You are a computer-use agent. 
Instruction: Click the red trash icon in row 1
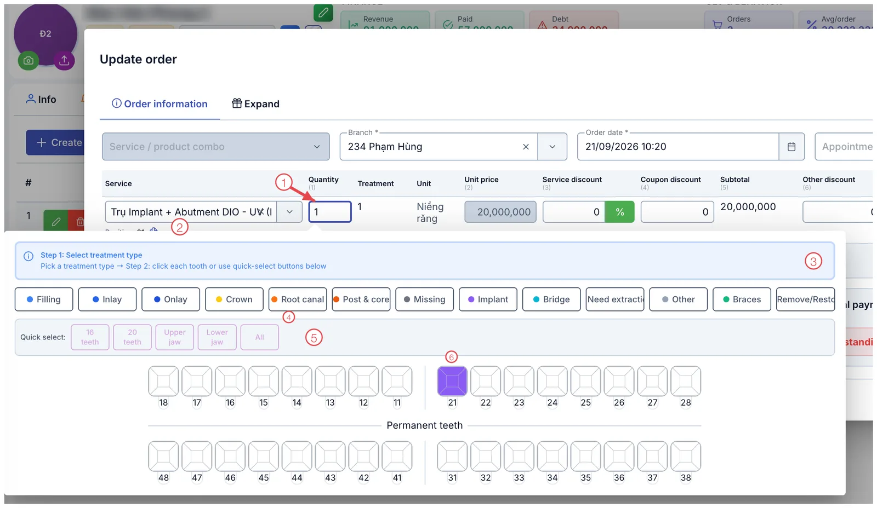78,221
